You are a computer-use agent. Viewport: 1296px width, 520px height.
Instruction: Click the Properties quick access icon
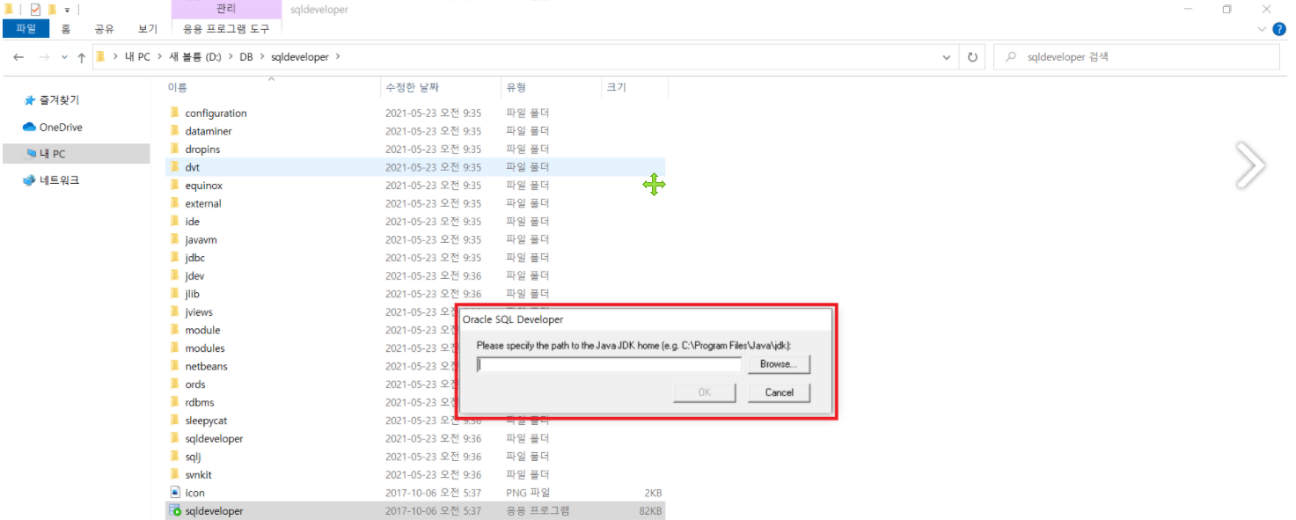pos(33,9)
